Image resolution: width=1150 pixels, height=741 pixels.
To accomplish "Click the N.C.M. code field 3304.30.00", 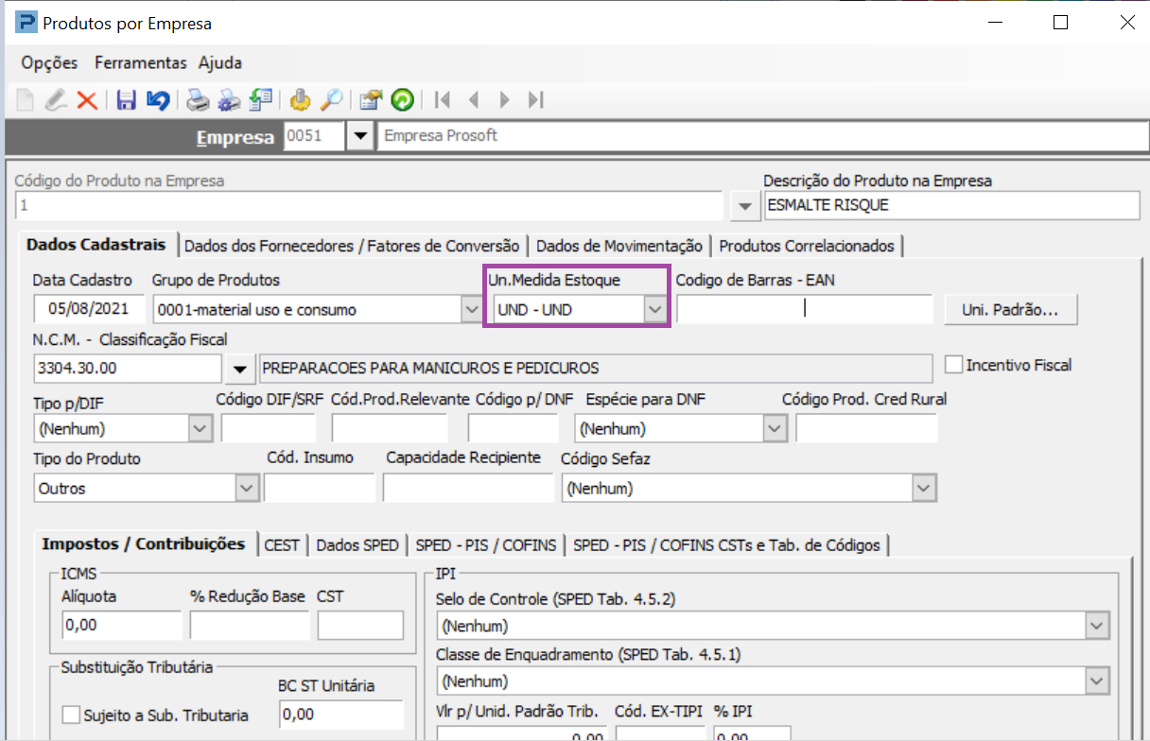I will [128, 369].
